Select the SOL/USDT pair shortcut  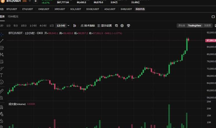76,9
